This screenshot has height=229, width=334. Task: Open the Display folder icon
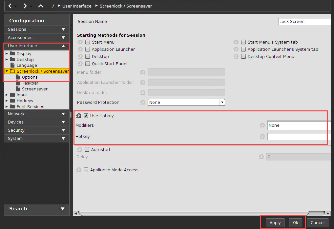12,53
